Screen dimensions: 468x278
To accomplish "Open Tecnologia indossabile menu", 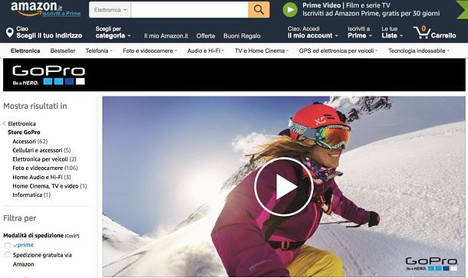I will 419,51.
